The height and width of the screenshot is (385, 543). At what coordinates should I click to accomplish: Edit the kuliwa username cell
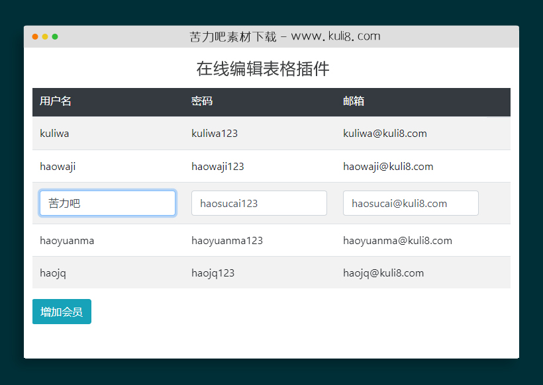pos(54,133)
